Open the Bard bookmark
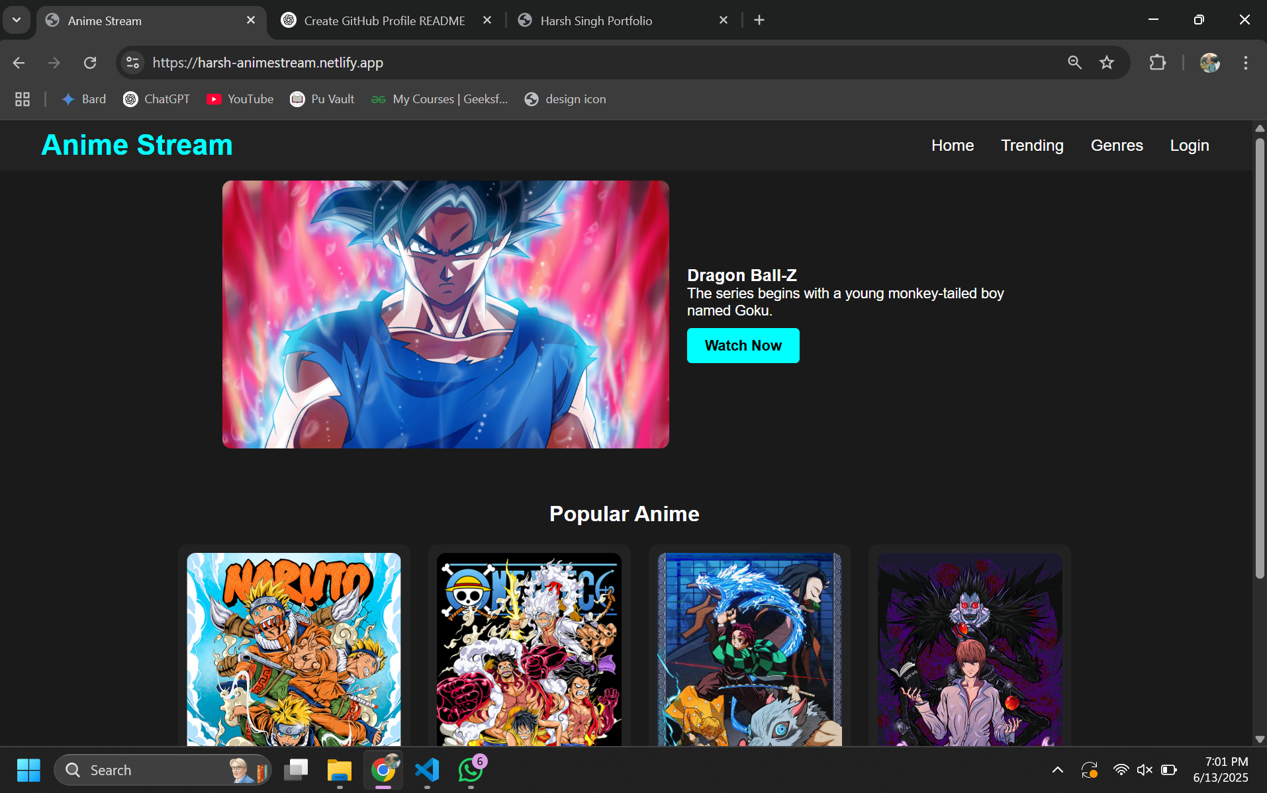The height and width of the screenshot is (793, 1267). (84, 99)
